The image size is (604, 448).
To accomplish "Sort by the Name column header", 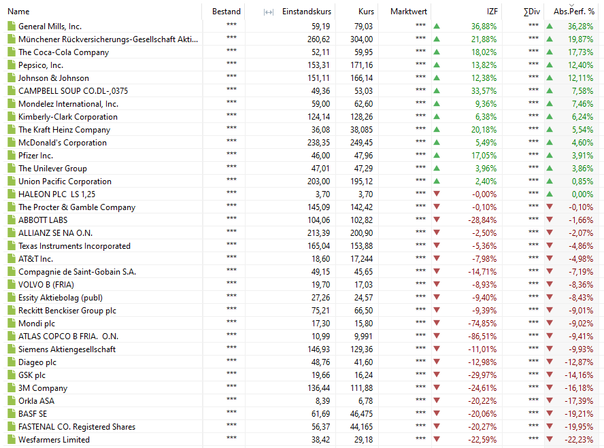I will click(x=18, y=12).
